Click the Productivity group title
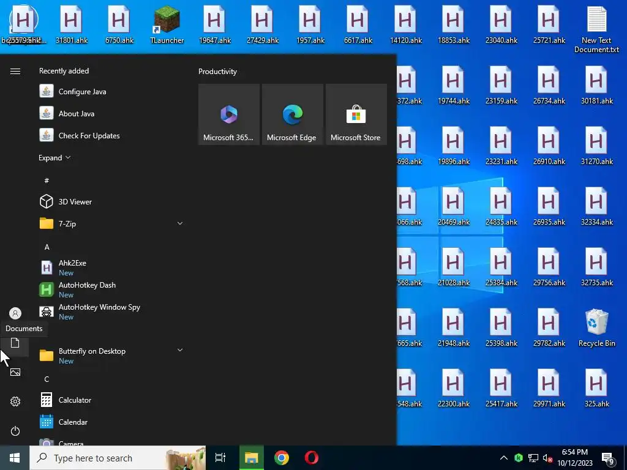This screenshot has width=627, height=470. 217,72
